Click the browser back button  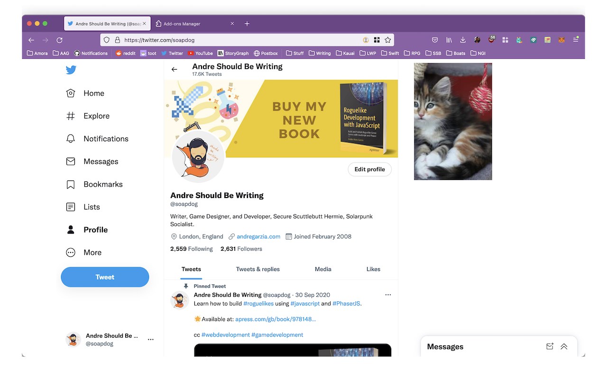click(x=31, y=40)
